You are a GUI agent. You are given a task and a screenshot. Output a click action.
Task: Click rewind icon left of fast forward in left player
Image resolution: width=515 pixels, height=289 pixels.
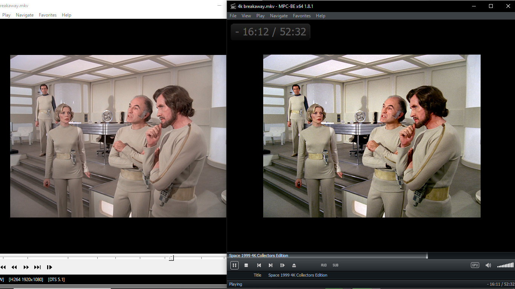click(x=14, y=267)
